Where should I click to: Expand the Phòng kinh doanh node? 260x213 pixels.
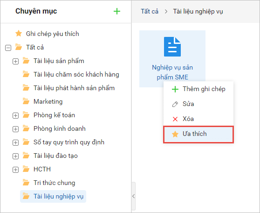15,129
